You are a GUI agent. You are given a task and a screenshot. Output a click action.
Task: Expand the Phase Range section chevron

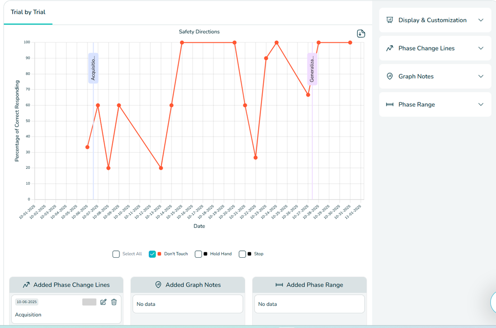tap(481, 105)
